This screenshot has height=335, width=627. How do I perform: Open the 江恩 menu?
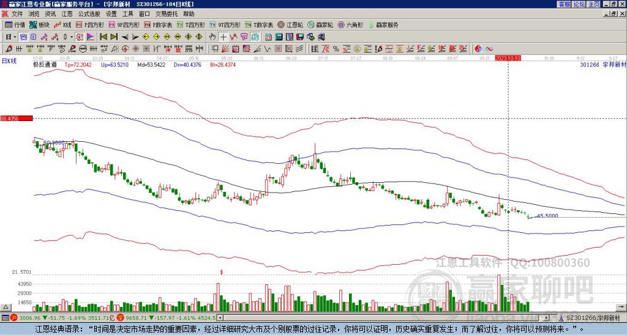tap(67, 14)
